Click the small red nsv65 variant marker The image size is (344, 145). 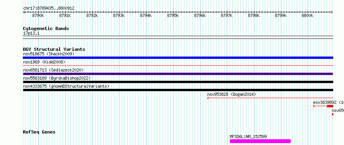click(x=332, y=114)
